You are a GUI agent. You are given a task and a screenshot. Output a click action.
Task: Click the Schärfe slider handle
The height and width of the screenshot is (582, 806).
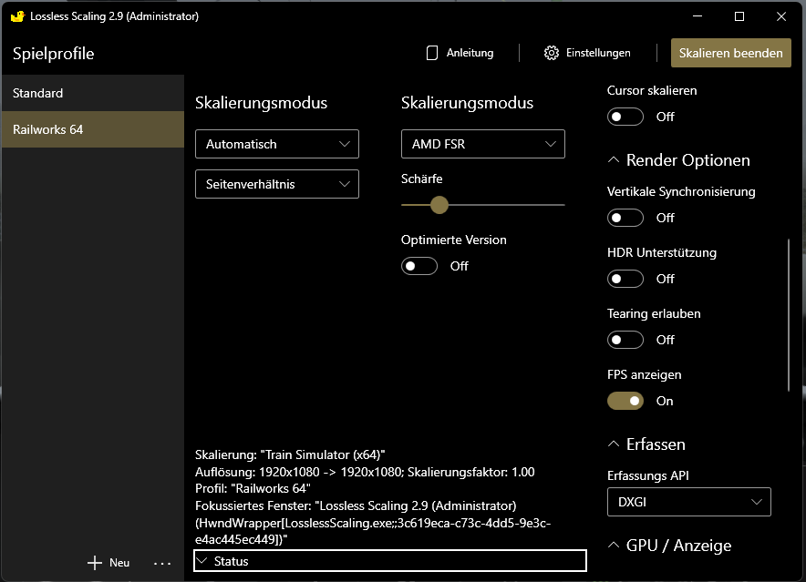[439, 205]
